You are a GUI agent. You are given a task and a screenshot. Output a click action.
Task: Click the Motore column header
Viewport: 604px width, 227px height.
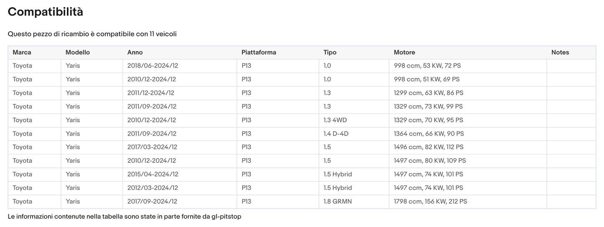click(x=404, y=53)
